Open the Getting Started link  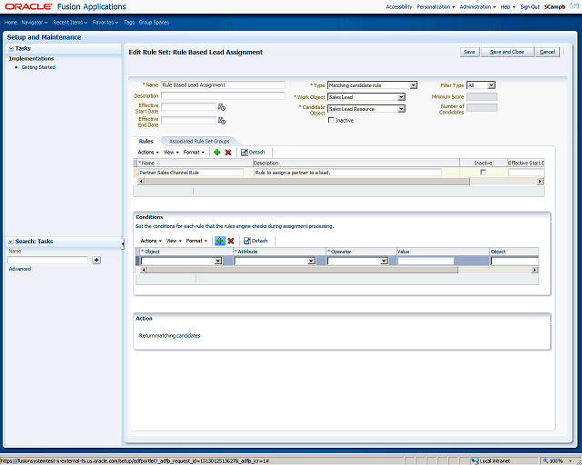click(x=38, y=67)
